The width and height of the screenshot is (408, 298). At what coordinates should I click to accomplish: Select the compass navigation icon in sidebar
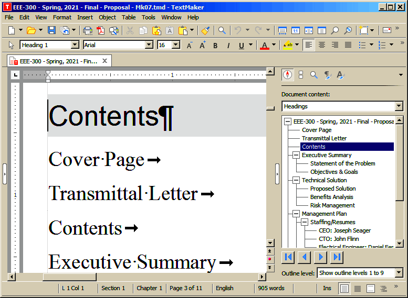tap(287, 75)
